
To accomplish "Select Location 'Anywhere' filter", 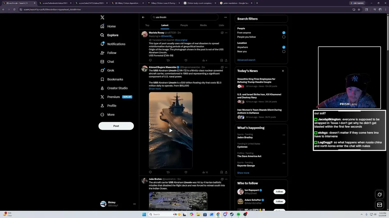I will [284, 47].
